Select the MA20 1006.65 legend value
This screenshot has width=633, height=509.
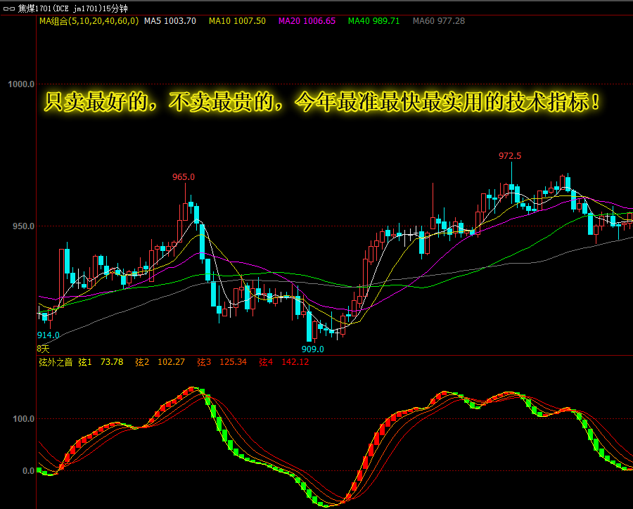pos(307,21)
